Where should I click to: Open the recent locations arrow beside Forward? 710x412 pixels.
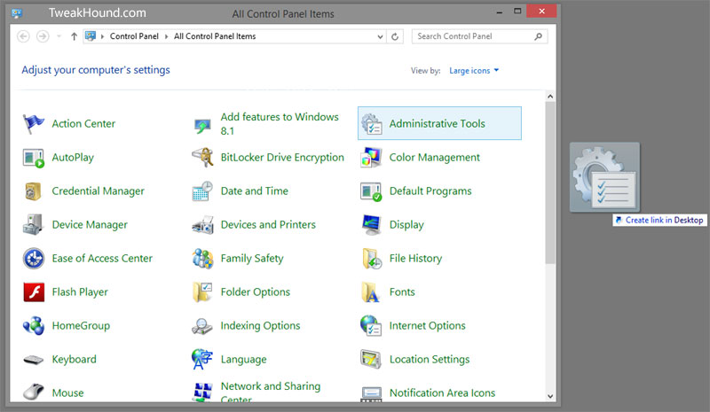(59, 36)
